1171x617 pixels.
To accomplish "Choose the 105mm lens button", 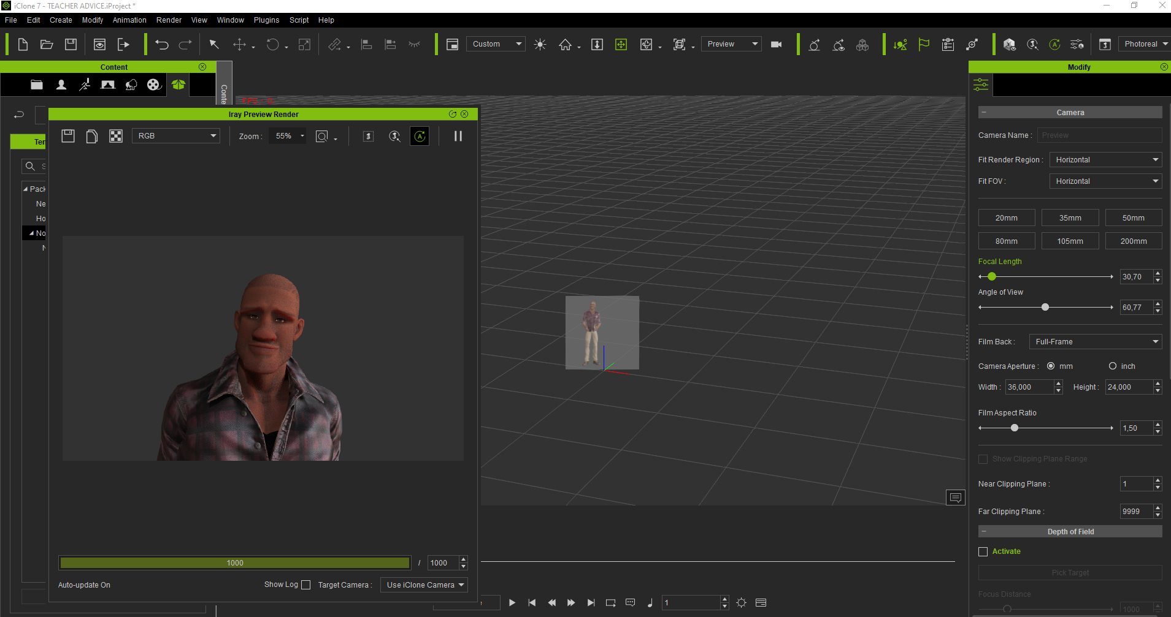I will click(x=1070, y=241).
